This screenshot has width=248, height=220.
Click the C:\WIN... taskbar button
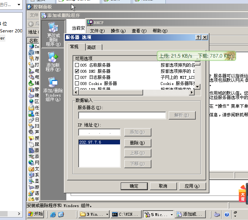tap(126, 214)
